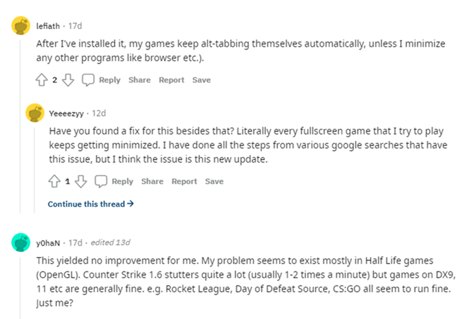Open y0haN's teal avatar
This screenshot has height=319, width=463.
coord(21,242)
